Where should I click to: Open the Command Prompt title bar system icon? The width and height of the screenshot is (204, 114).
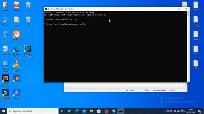(46, 9)
